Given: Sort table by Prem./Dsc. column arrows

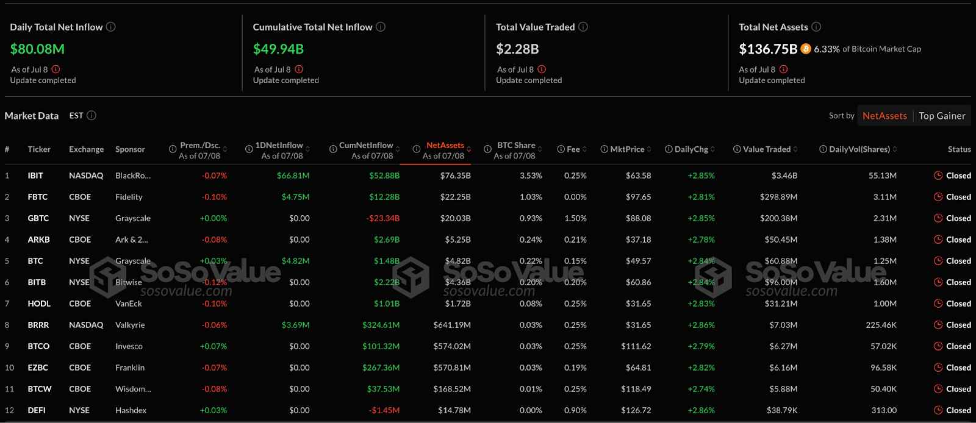Looking at the screenshot, I should tap(225, 149).
